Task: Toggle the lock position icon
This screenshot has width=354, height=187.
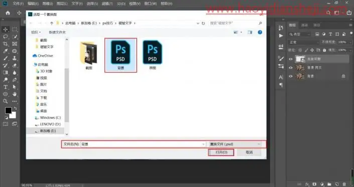Action: tap(312, 50)
